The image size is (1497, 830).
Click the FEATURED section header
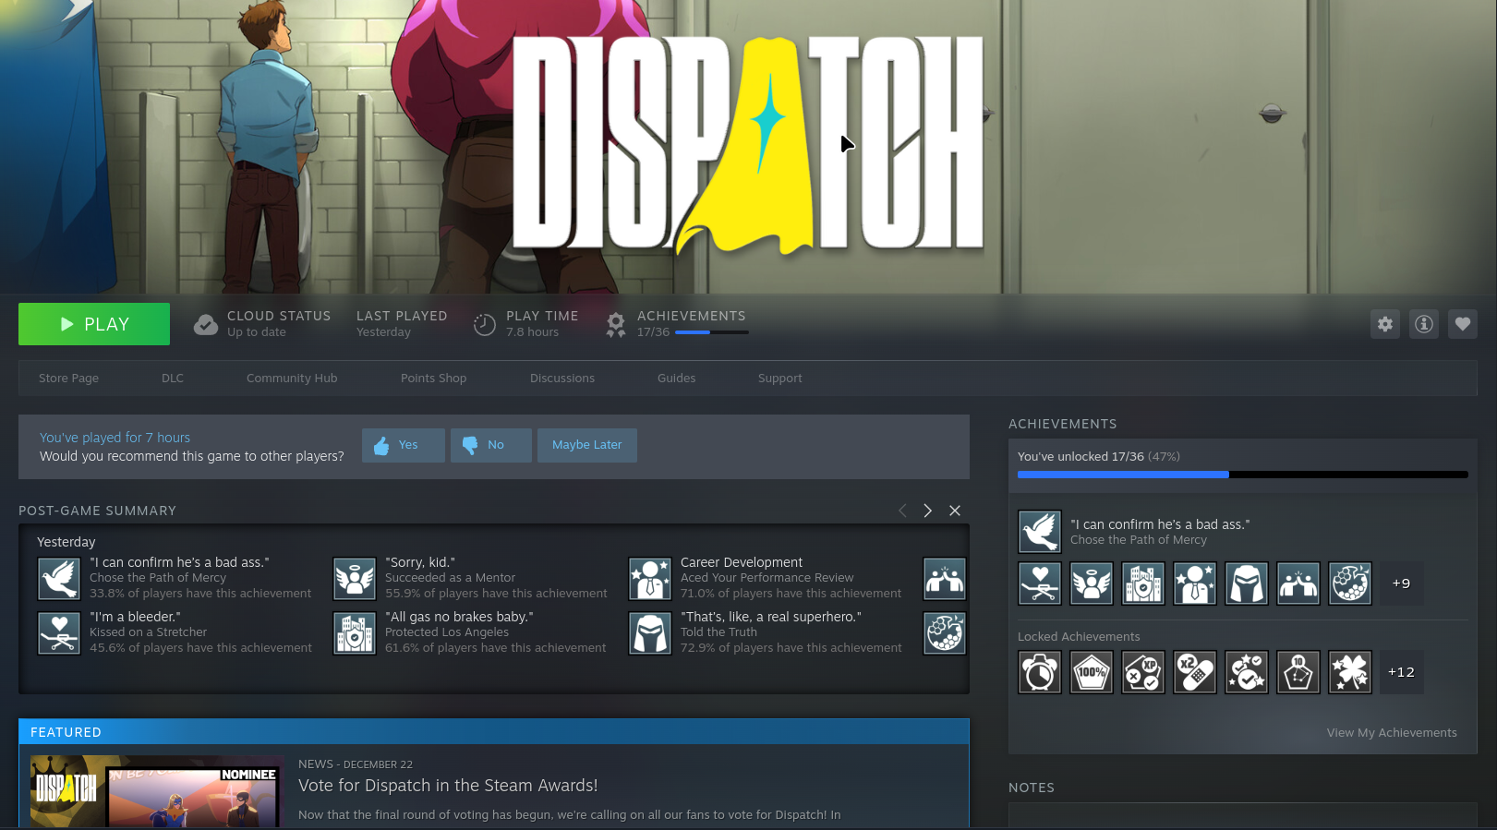(494, 732)
